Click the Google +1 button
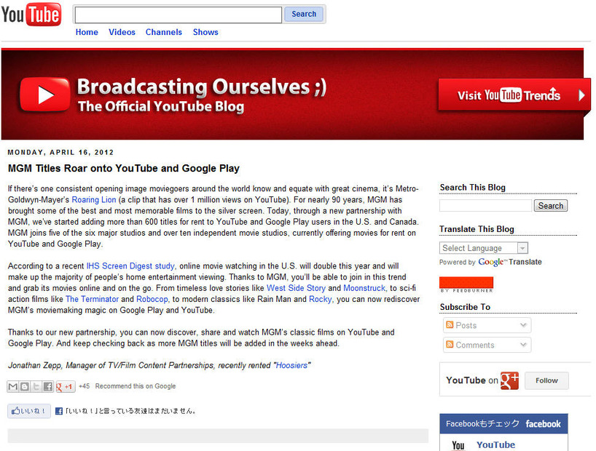The width and height of the screenshot is (596, 451). (x=65, y=386)
